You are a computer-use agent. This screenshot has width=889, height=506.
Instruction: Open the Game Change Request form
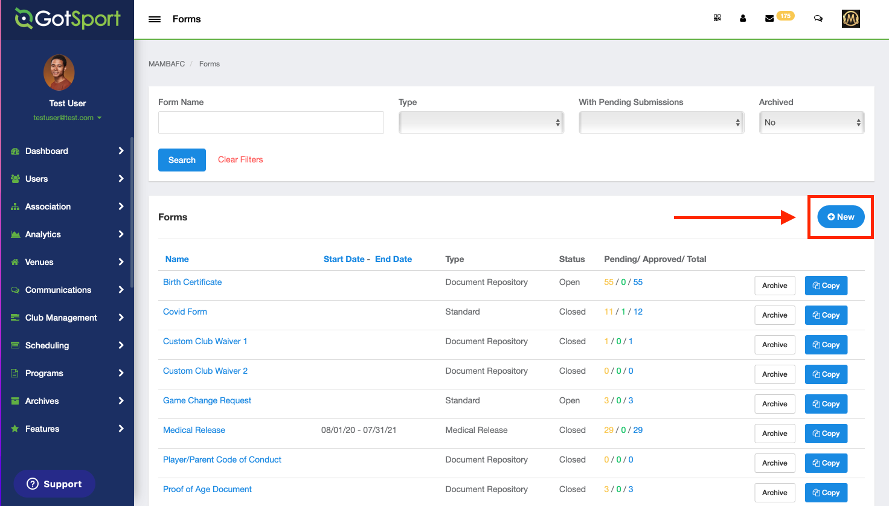pyautogui.click(x=207, y=400)
